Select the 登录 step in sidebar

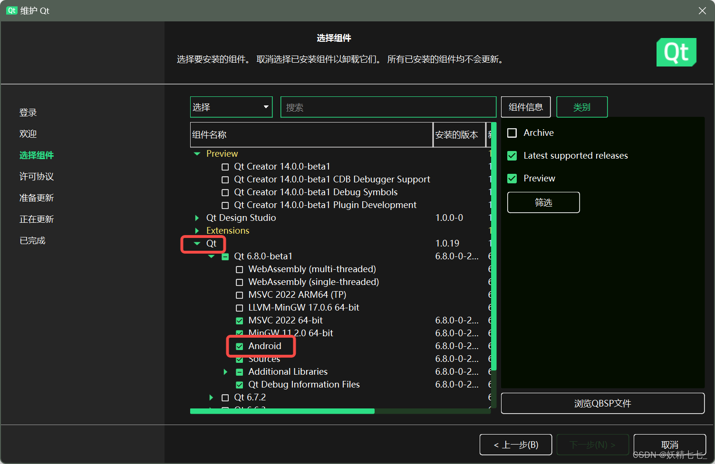tap(28, 113)
